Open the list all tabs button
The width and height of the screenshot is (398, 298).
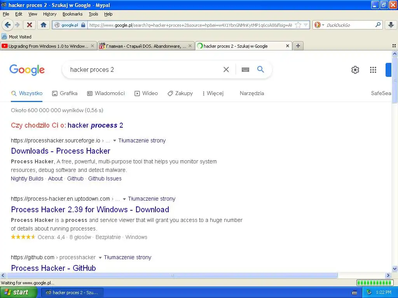pos(394,46)
